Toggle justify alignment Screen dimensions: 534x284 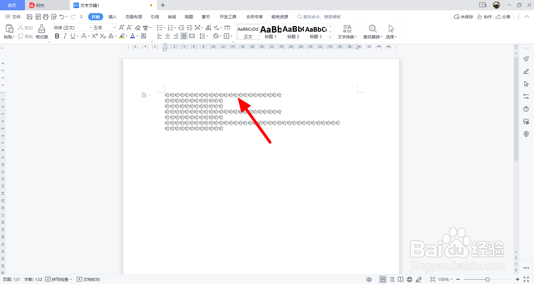tap(184, 36)
